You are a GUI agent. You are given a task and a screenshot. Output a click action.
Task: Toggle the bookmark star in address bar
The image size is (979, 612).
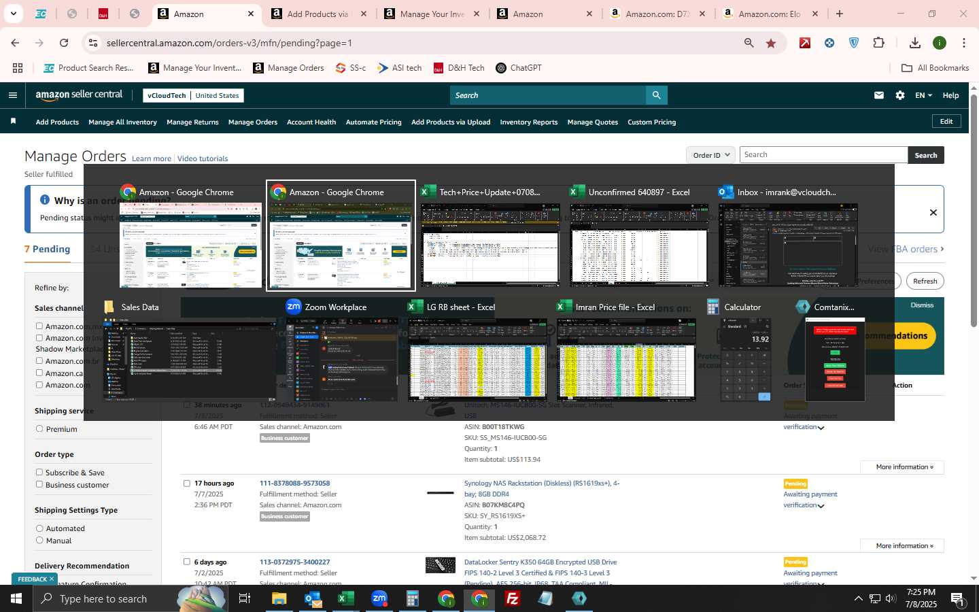[x=771, y=43]
